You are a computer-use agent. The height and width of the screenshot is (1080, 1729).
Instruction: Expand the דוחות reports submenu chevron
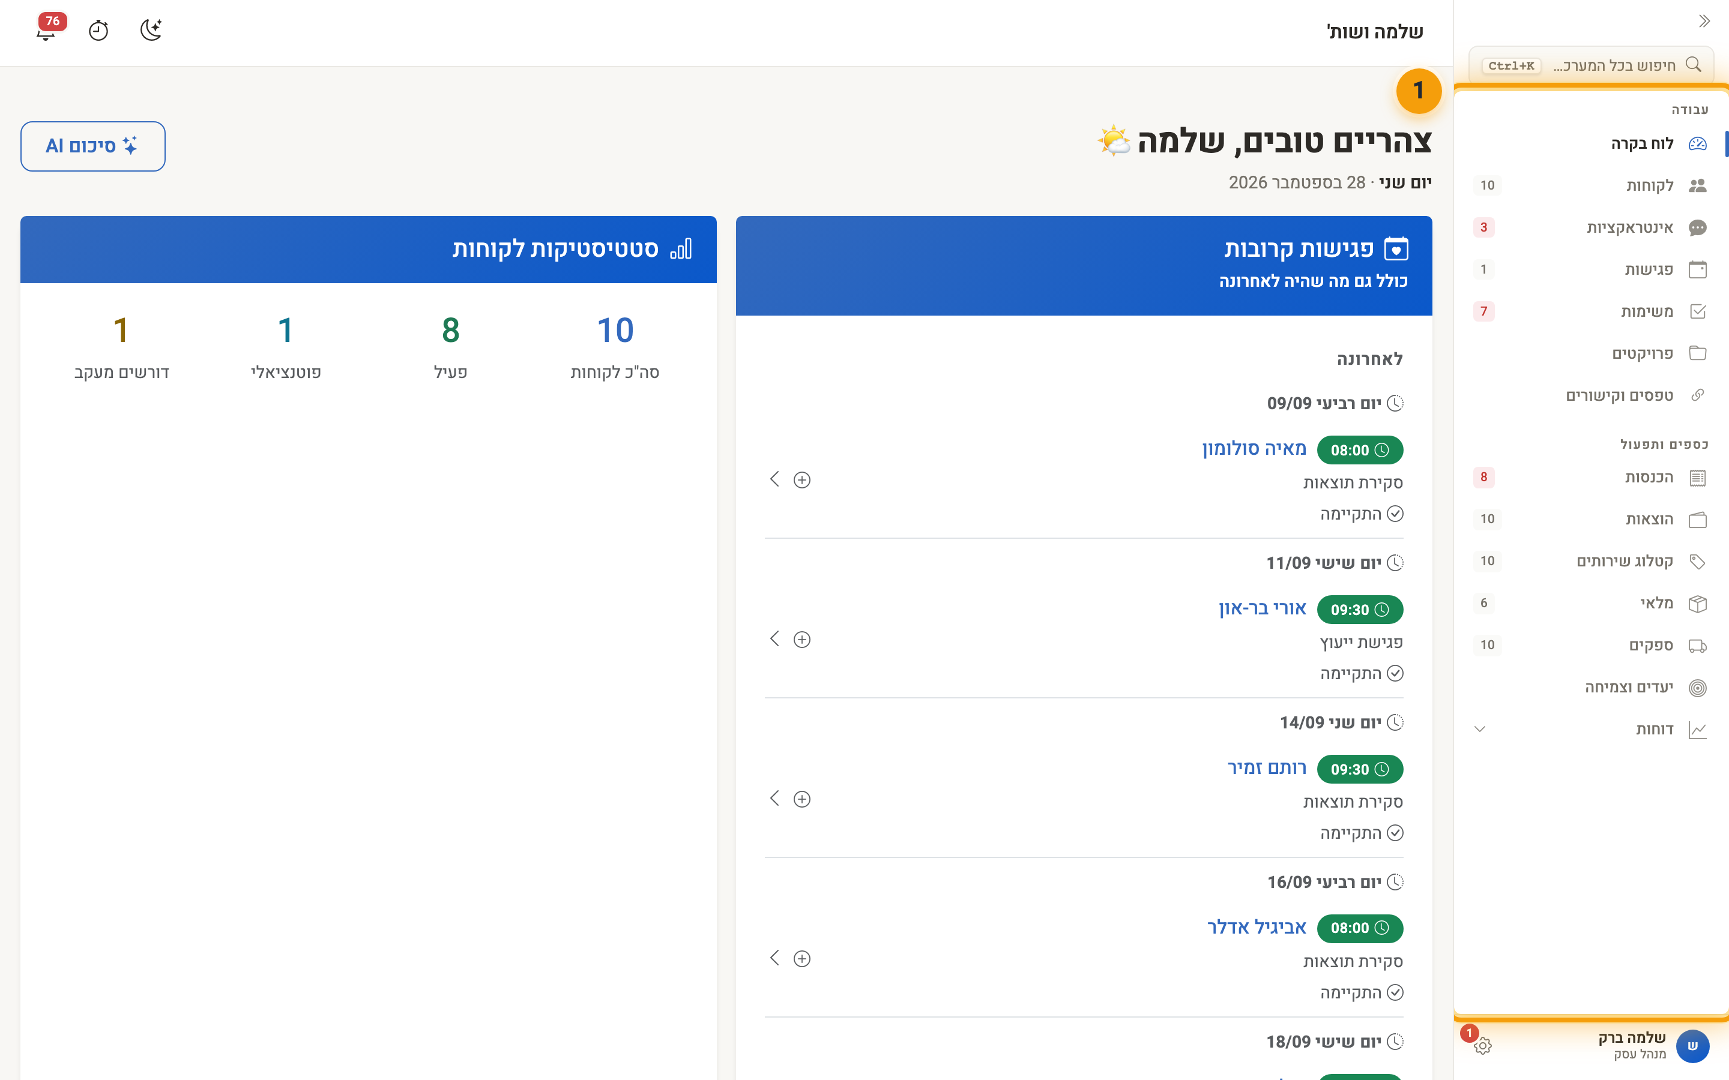[1480, 729]
